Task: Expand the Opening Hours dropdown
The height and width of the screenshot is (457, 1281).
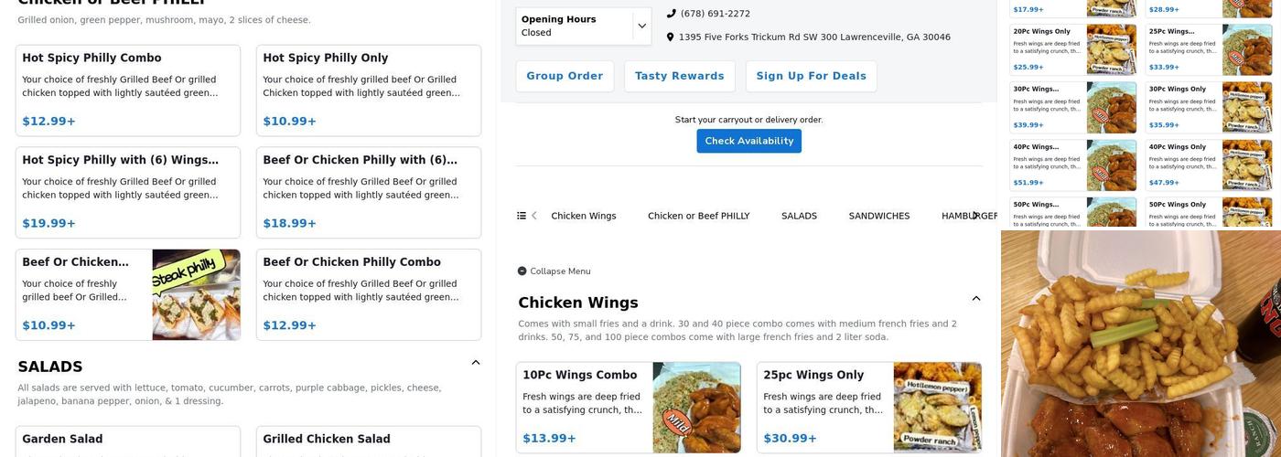Action: (641, 27)
